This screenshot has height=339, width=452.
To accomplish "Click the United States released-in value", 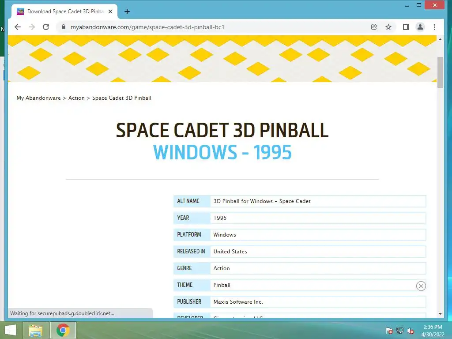I will coord(230,251).
